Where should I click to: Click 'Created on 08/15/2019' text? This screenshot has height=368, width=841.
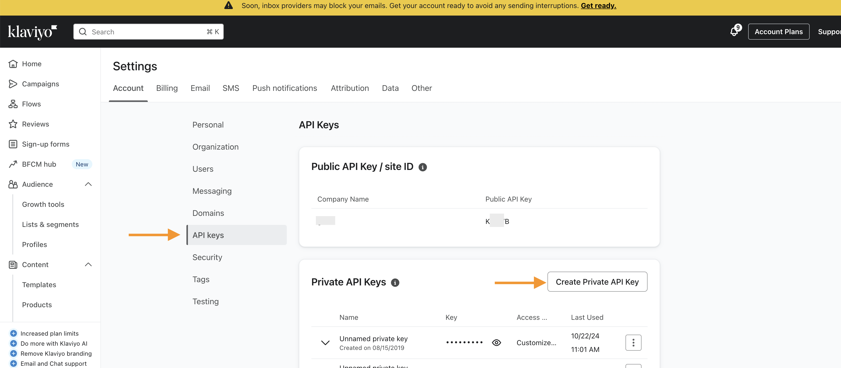pos(372,348)
